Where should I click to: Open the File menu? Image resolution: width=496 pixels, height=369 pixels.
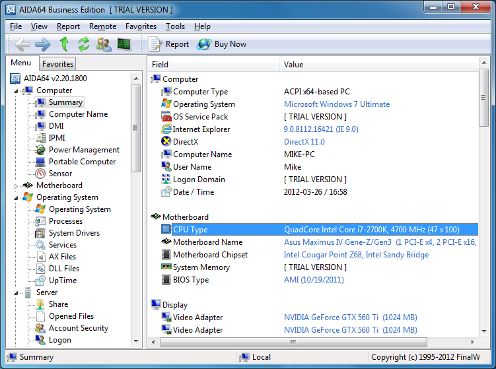point(16,26)
